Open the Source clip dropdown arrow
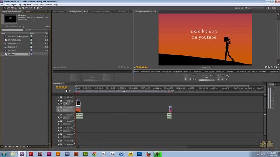 (85, 12)
